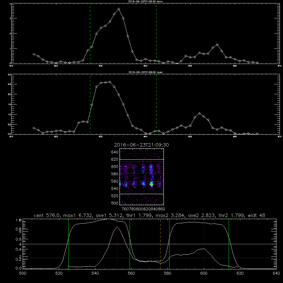Image resolution: width=283 pixels, height=283 pixels.
Task: Click the '640' label on the bottom plot x-axis
Action: click(276, 273)
